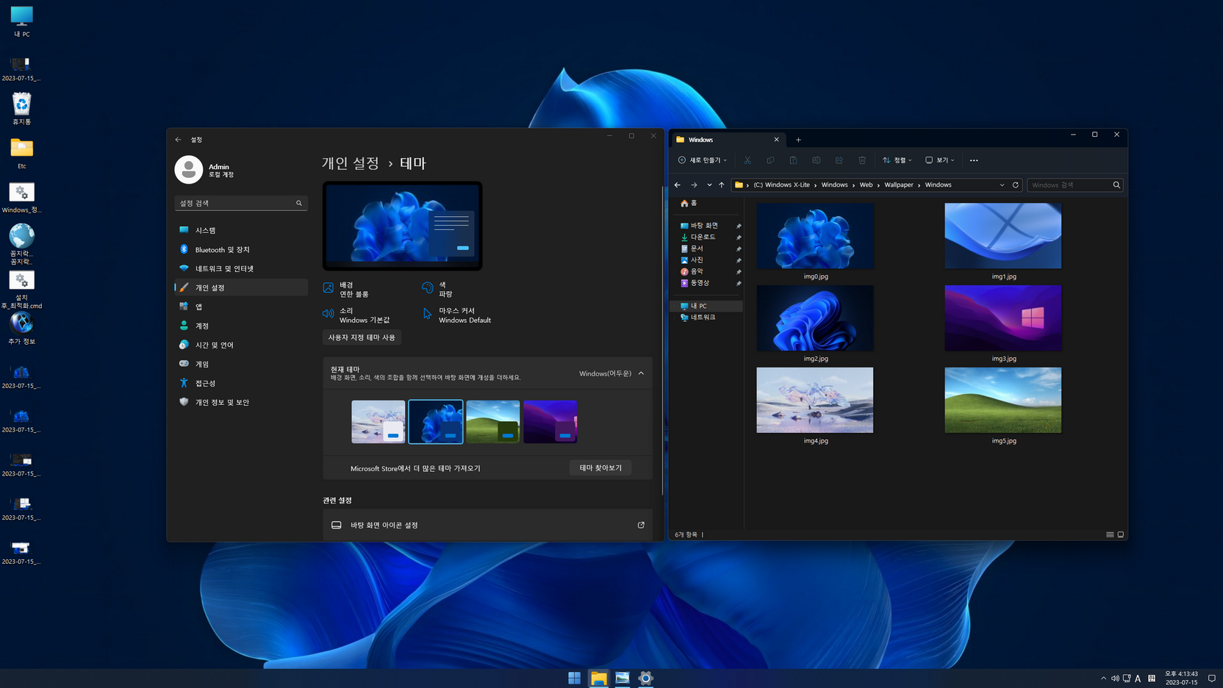Open the 소리 sound setting link
The width and height of the screenshot is (1223, 688).
tap(356, 315)
